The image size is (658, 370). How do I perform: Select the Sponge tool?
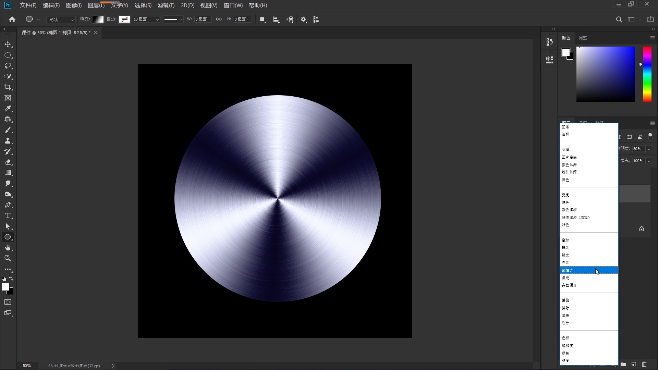[8, 194]
